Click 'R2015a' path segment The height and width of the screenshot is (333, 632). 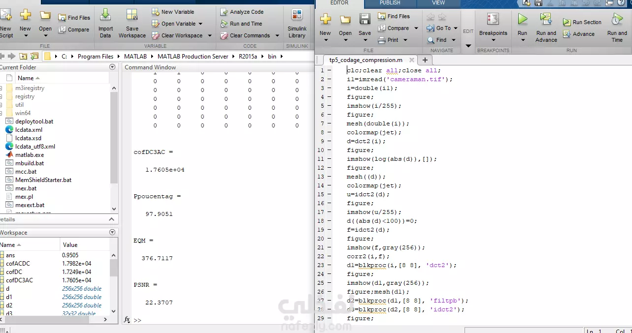pyautogui.click(x=249, y=56)
